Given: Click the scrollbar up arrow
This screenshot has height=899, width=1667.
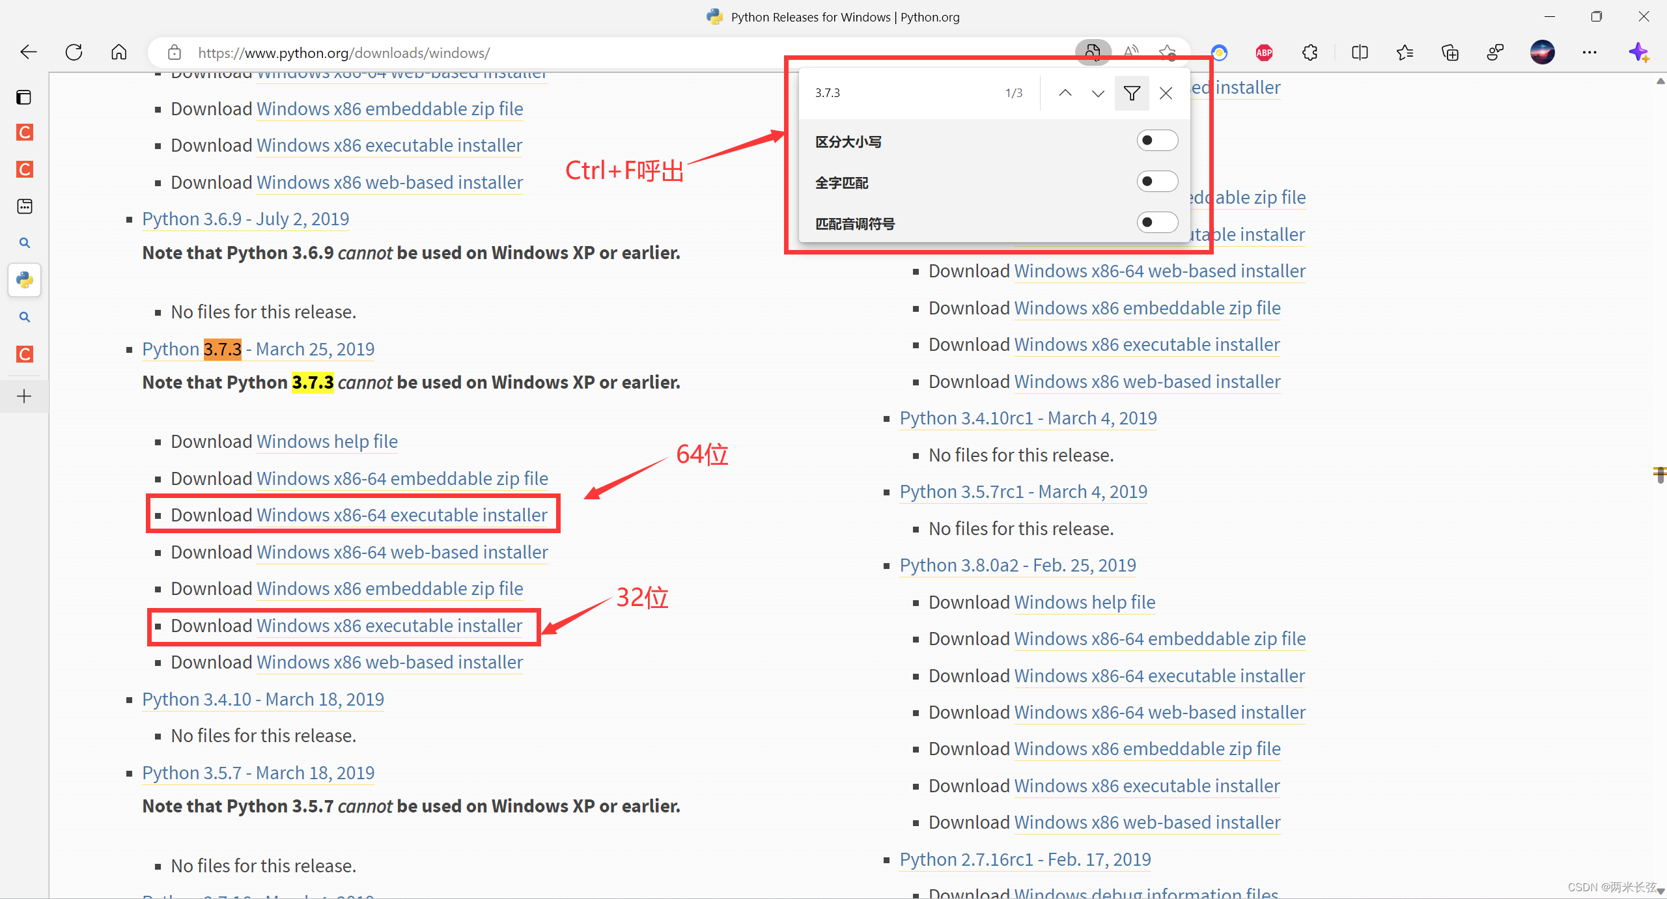Looking at the screenshot, I should click(1660, 81).
